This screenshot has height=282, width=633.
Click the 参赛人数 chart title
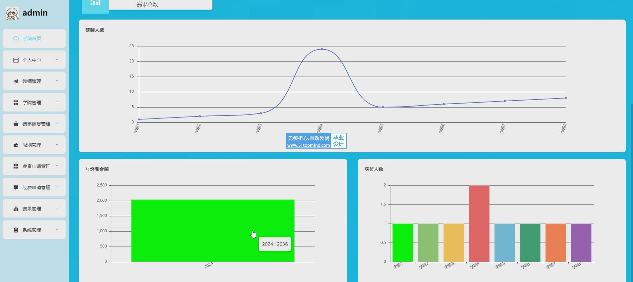click(95, 30)
